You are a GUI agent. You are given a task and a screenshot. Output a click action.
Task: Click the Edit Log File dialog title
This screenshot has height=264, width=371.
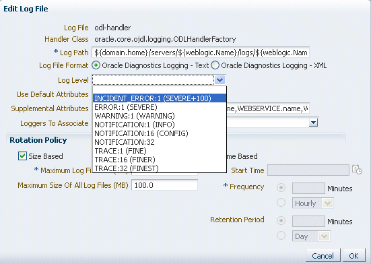(26, 9)
